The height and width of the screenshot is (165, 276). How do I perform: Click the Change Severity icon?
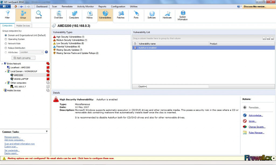(245, 127)
